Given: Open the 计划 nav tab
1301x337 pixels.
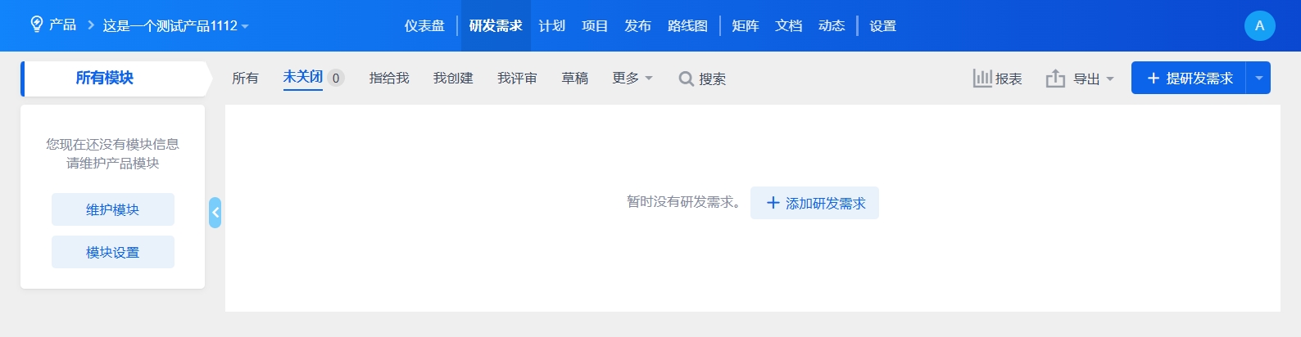Looking at the screenshot, I should [x=552, y=26].
